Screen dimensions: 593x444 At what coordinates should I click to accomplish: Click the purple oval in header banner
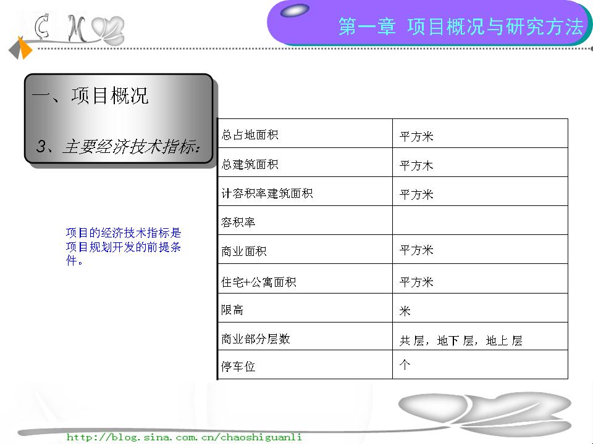[295, 10]
